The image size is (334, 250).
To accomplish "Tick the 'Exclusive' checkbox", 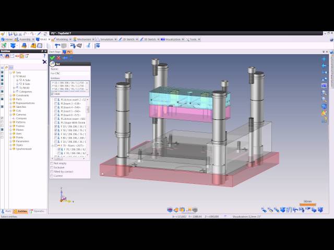I will pos(52,168).
